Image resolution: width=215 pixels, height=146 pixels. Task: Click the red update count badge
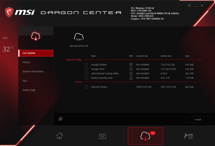pyautogui.click(x=153, y=133)
